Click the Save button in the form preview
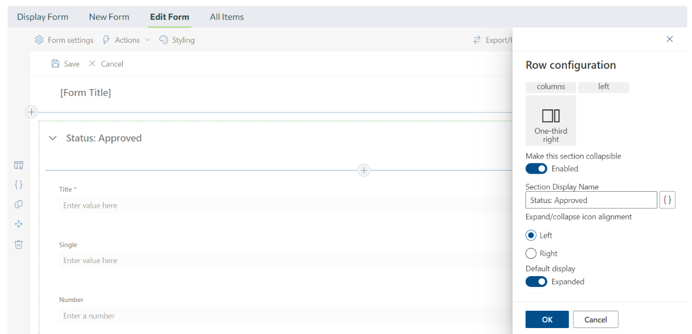Viewport: 692px width, 334px height. (x=65, y=64)
